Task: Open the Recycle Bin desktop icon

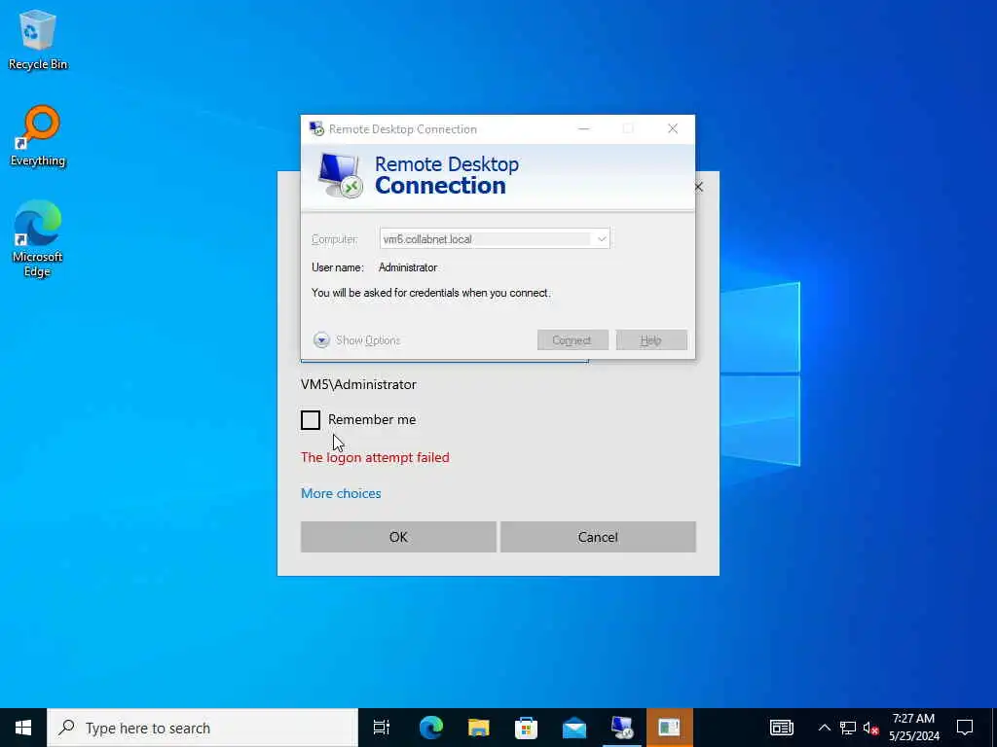Action: (38, 40)
